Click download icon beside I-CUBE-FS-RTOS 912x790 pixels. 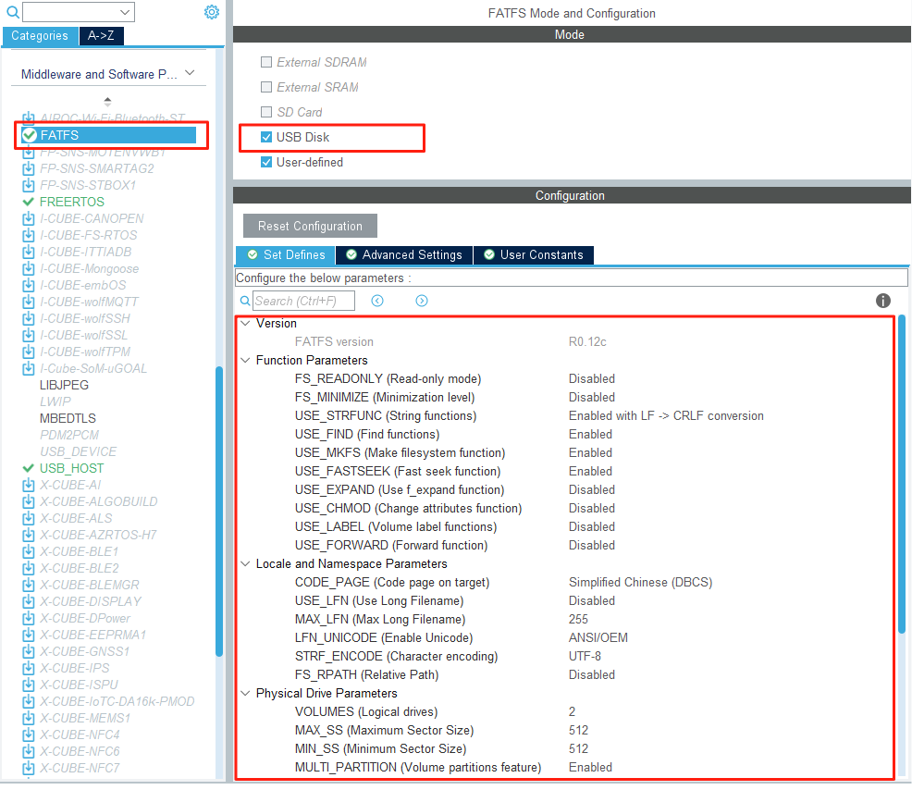[x=28, y=236]
